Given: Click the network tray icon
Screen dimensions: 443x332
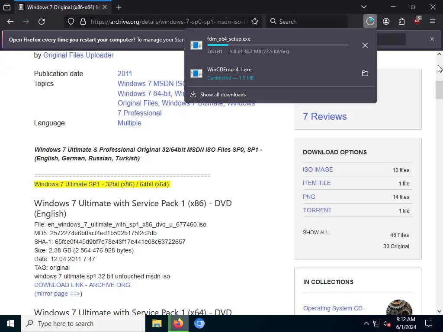Looking at the screenshot, I should point(377,323).
